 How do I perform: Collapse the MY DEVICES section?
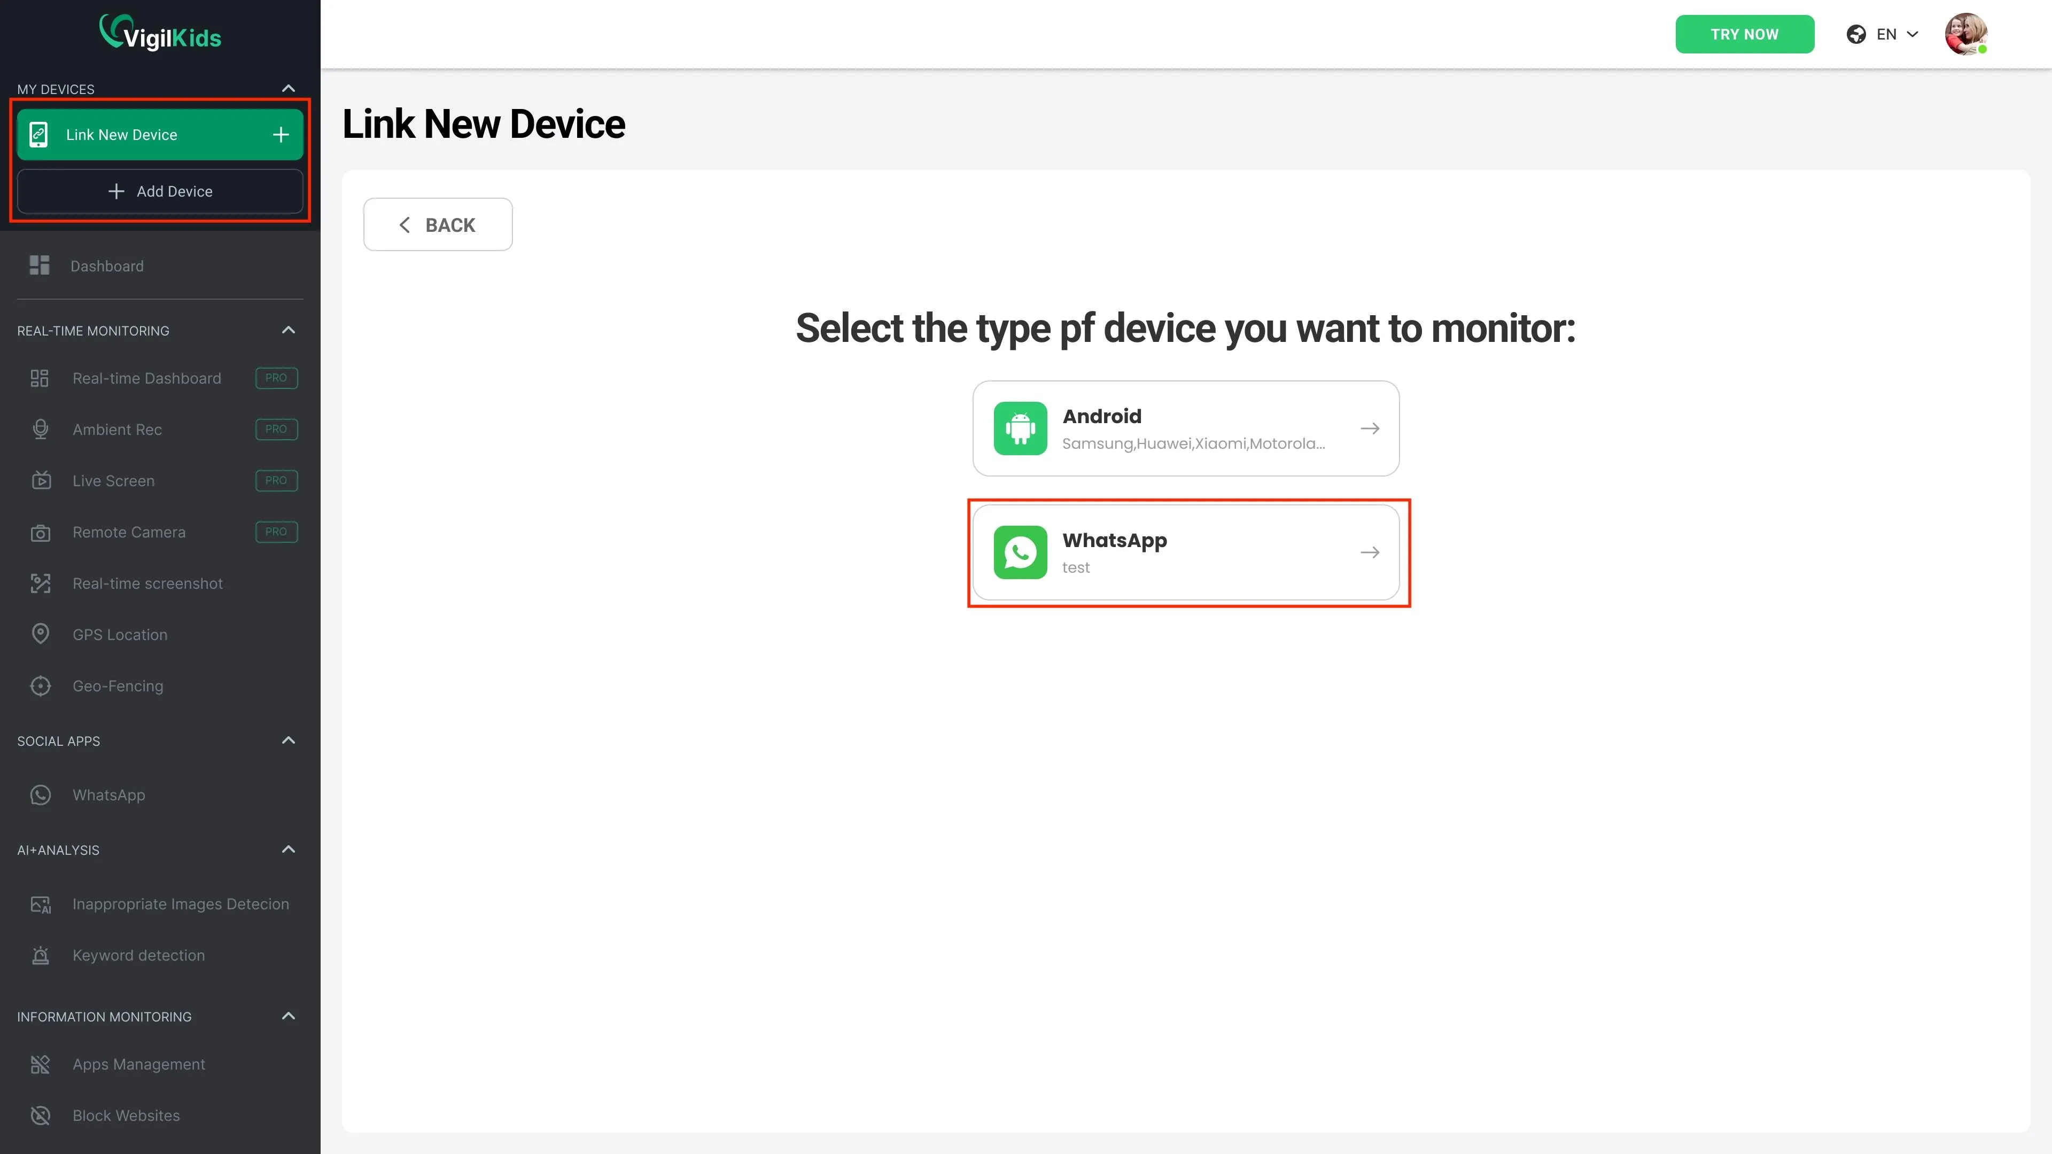pyautogui.click(x=289, y=88)
